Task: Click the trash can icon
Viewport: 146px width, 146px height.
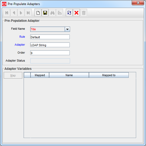Action: (x=84, y=13)
